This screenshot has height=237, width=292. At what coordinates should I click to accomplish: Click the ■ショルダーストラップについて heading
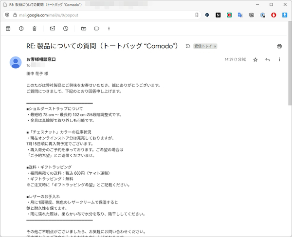[55, 109]
